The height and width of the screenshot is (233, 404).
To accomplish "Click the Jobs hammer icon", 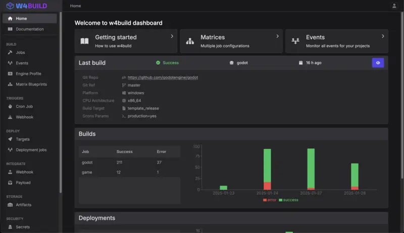I will click(x=10, y=52).
